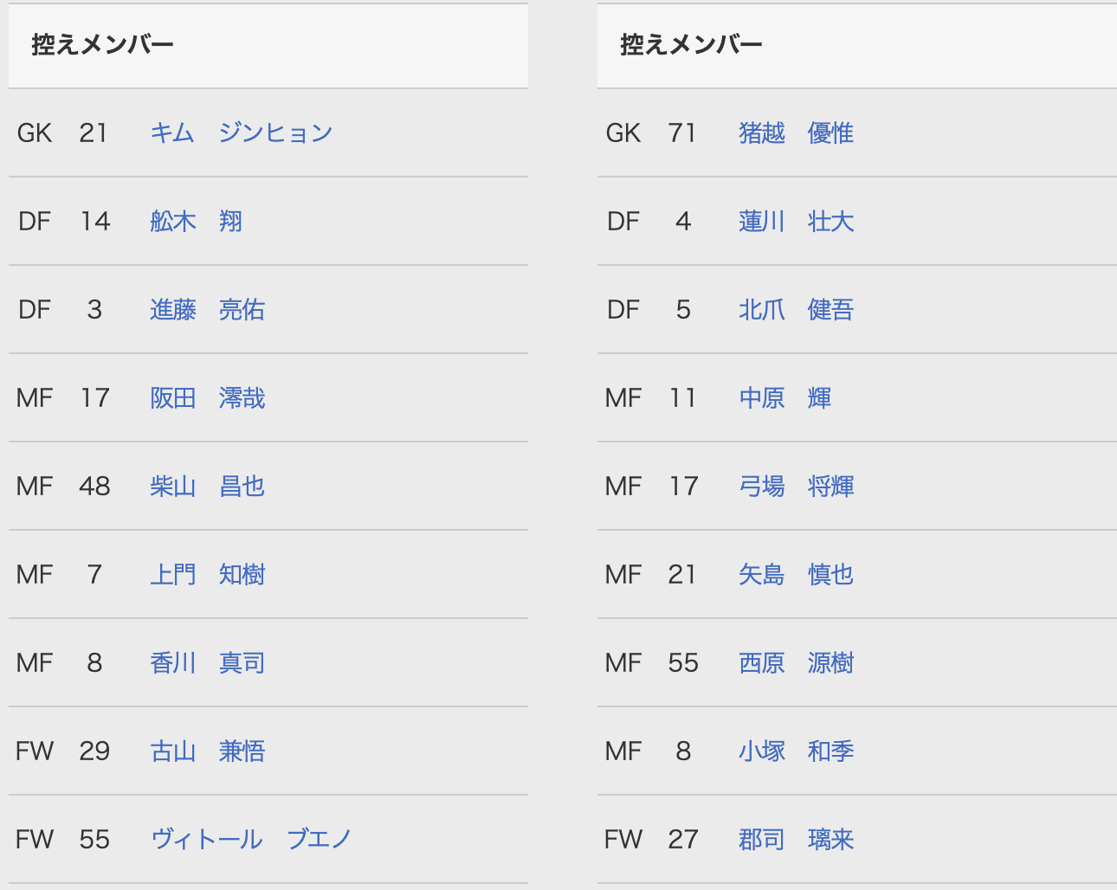Open 香川 真司 player page
Image resolution: width=1117 pixels, height=890 pixels.
[207, 662]
